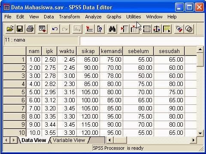Open the Analyze menu
206x154 pixels.
pyautogui.click(x=93, y=17)
